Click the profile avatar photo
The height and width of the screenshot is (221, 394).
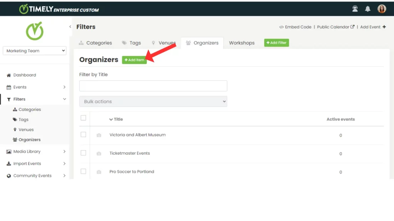click(x=382, y=9)
